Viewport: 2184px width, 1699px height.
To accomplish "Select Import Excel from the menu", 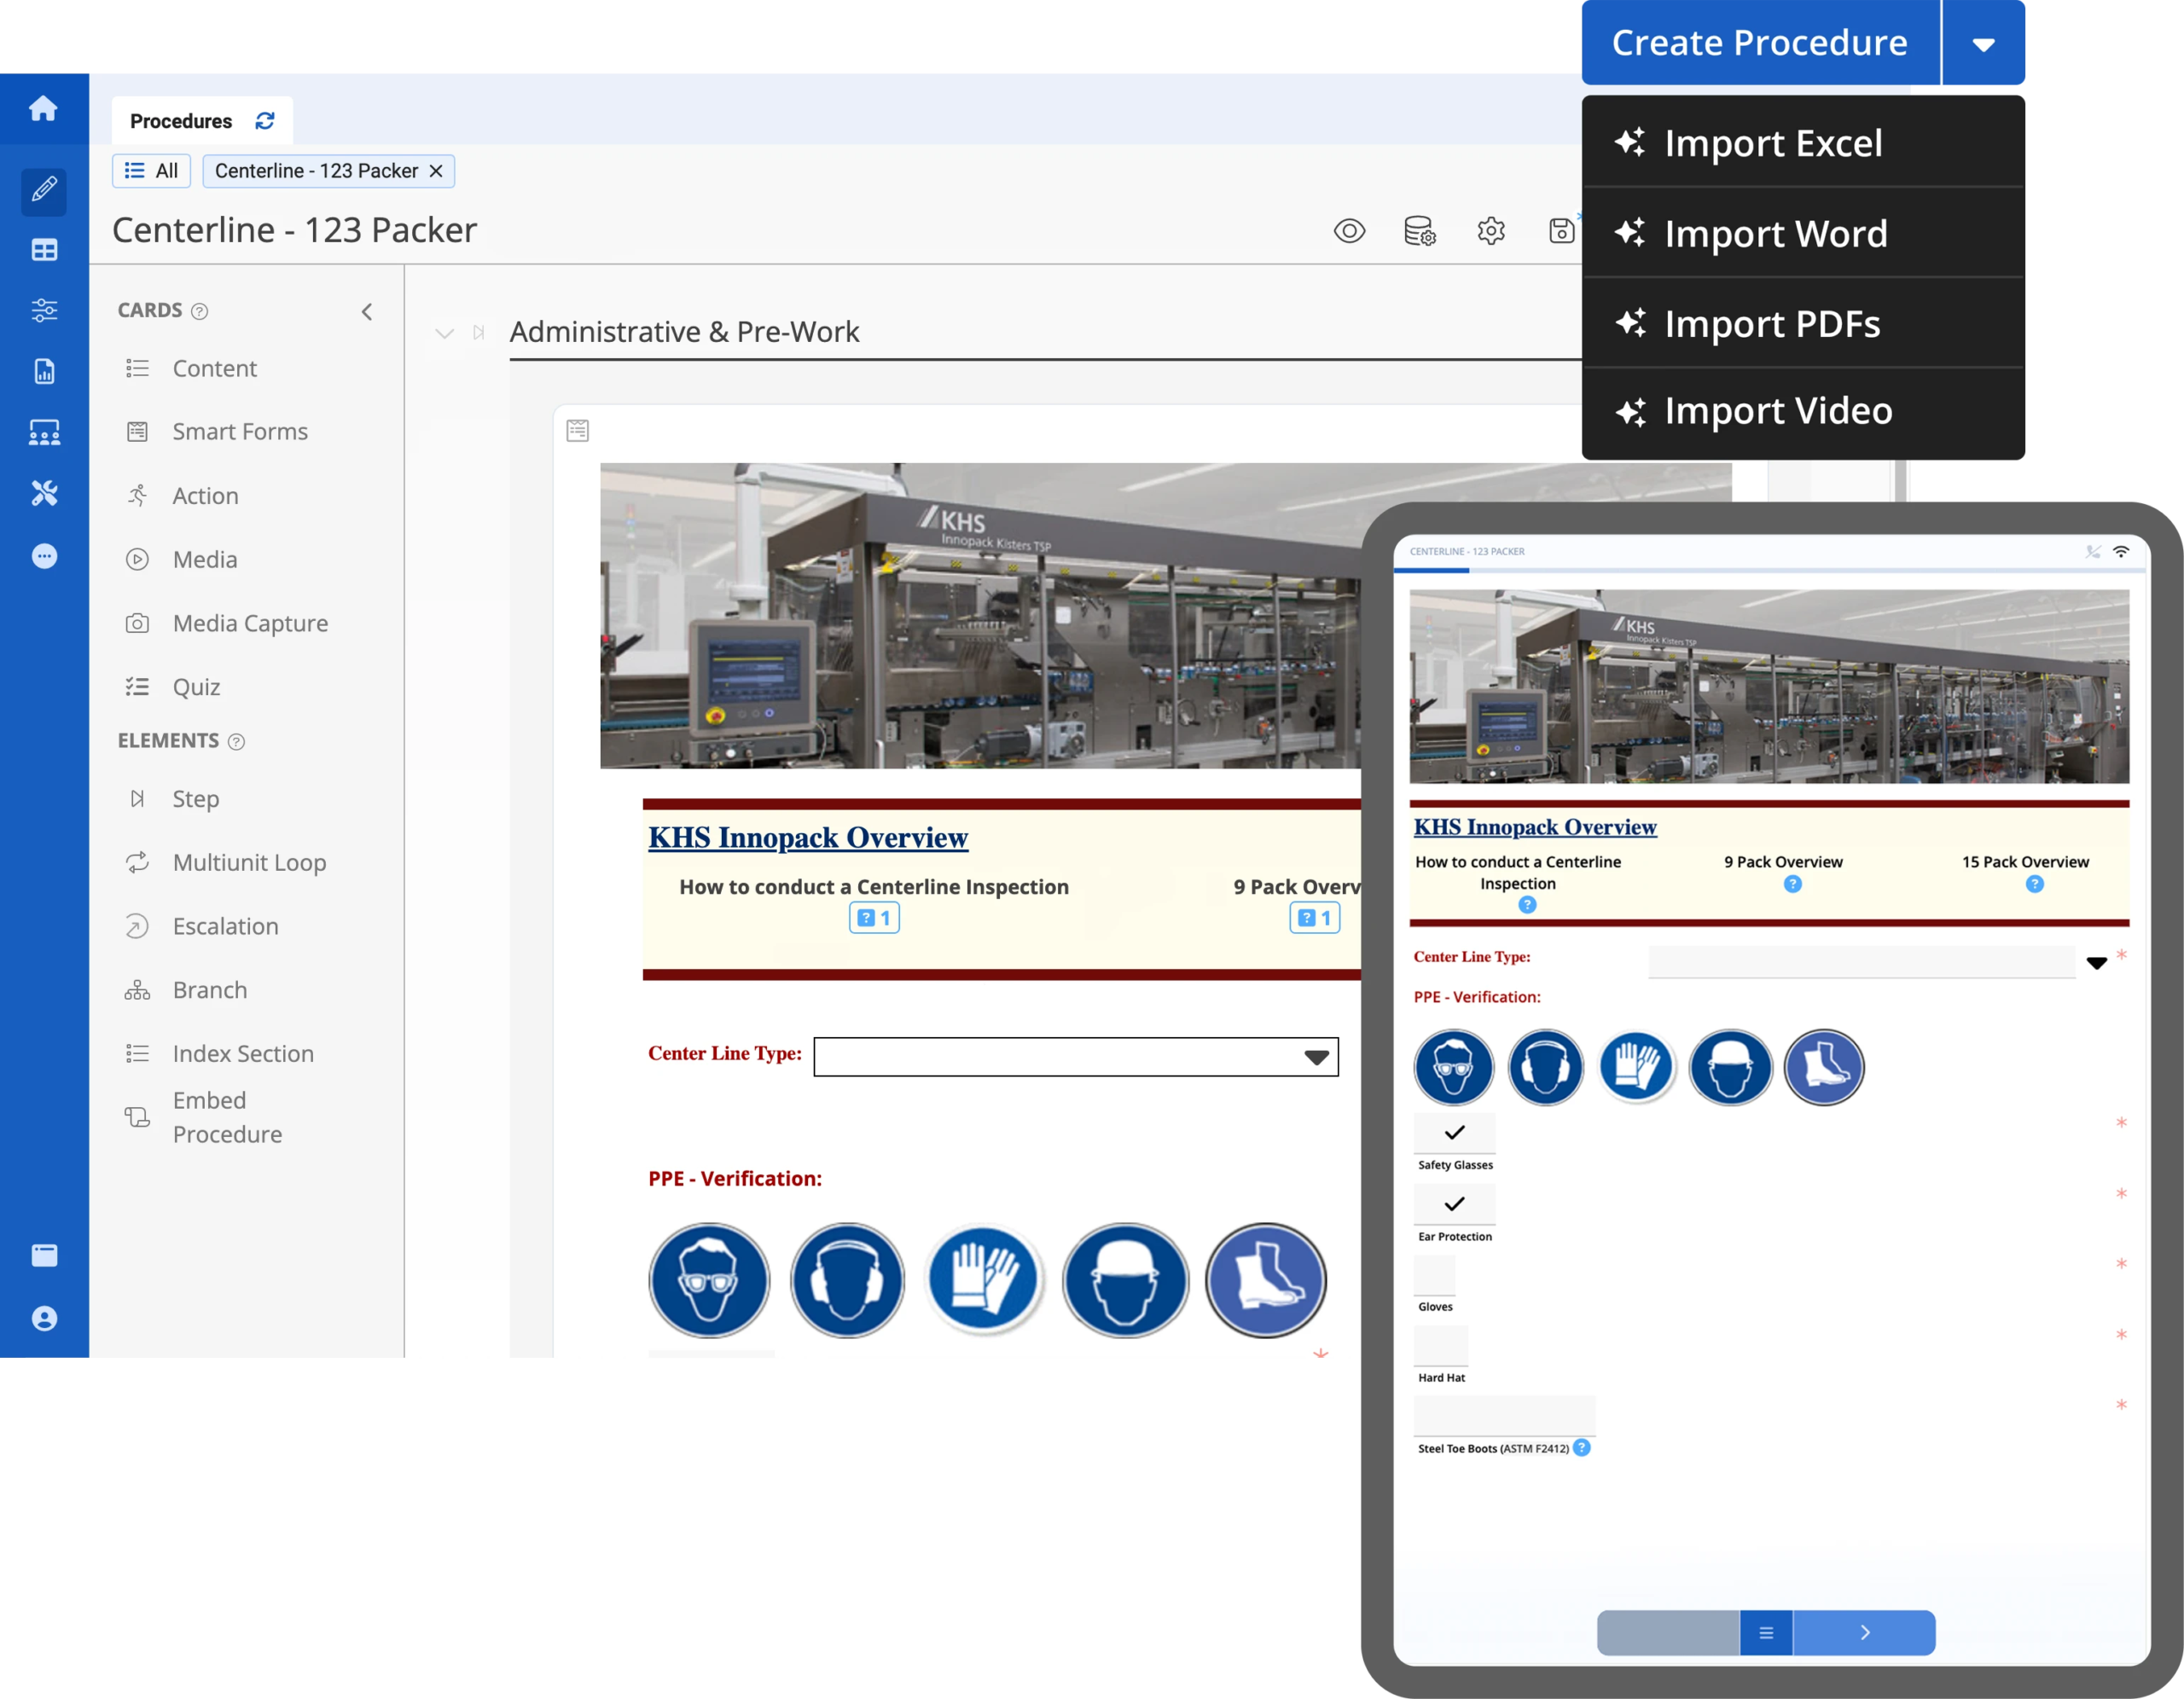I will point(1774,143).
